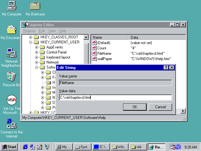Click the Data column header

coord(157,37)
